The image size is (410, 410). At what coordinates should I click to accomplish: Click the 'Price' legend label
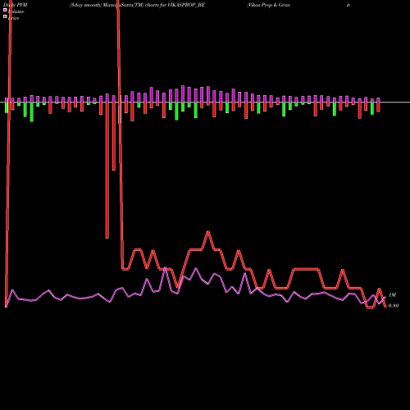click(x=13, y=18)
